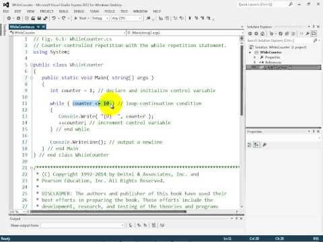The width and height of the screenshot is (323, 242).
Task: Click the editor vertical scrollbar thumb
Action: pos(242,80)
